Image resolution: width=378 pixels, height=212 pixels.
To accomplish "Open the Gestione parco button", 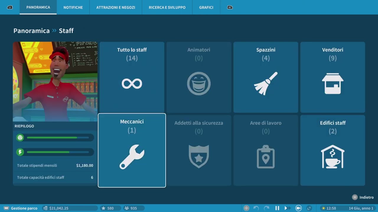I will pos(21,208).
